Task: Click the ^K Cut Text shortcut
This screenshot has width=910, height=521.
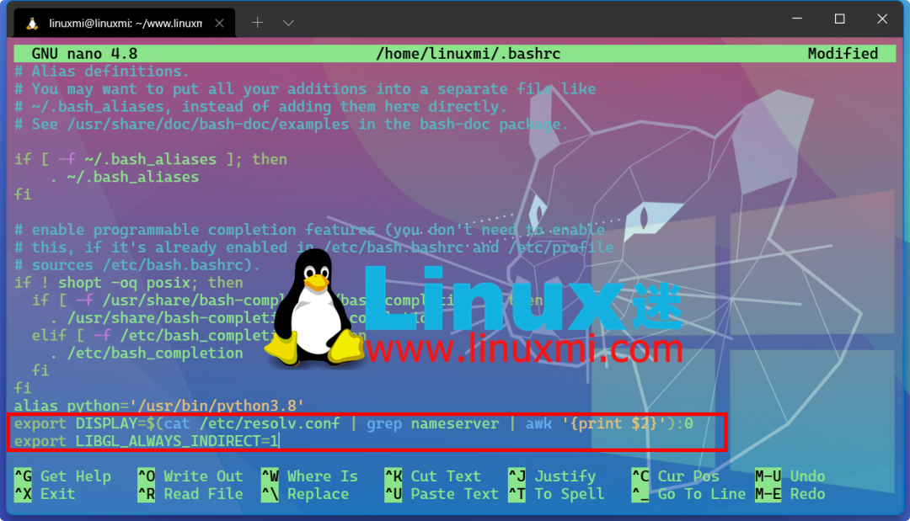Action: click(433, 476)
